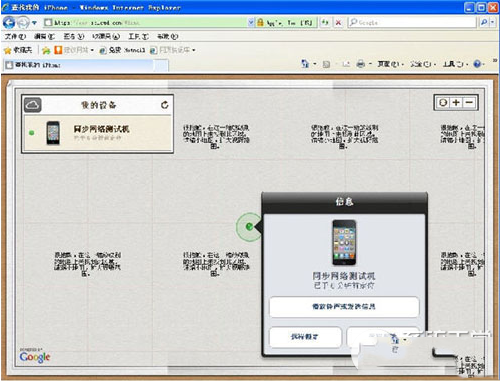The width and height of the screenshot is (500, 381).
Task: Open the 页面 (Page) command bar menu
Action: point(390,64)
